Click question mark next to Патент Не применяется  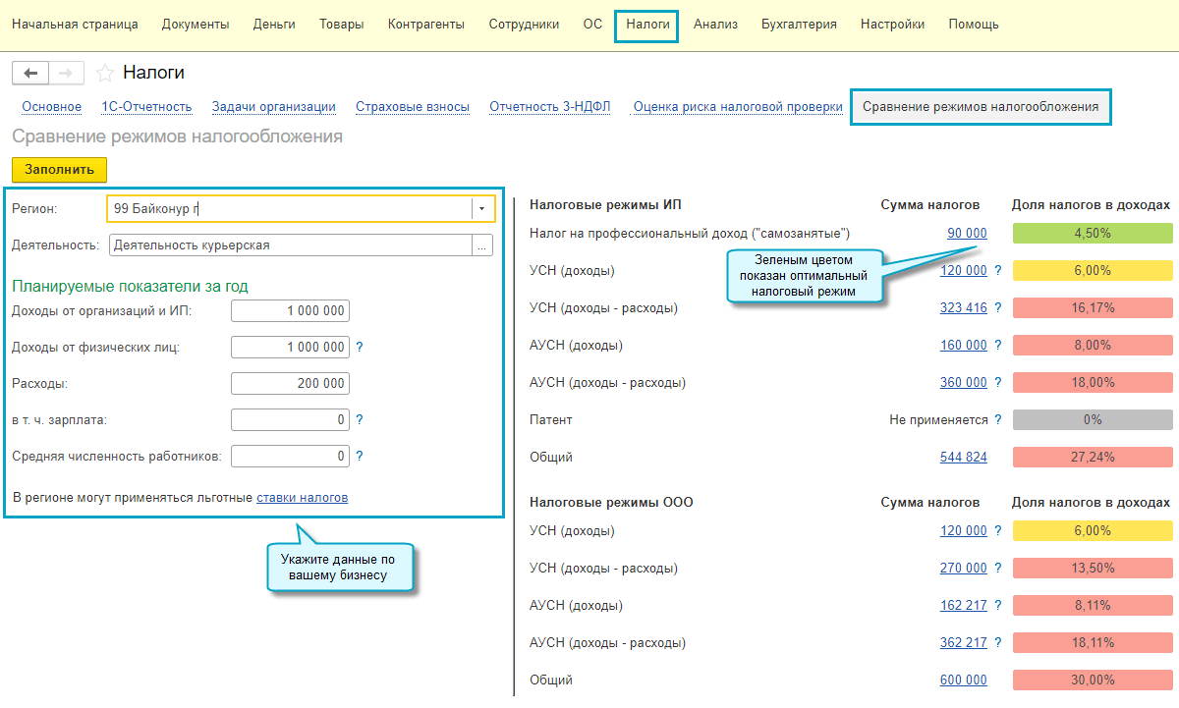point(998,420)
